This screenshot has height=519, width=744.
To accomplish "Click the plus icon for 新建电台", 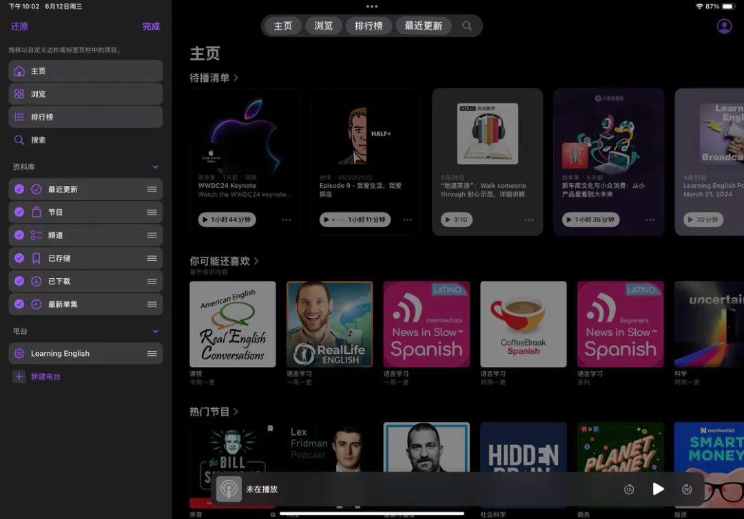I will click(19, 377).
